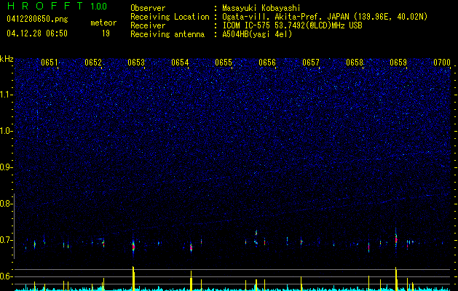Click time marker 0658

tap(355, 63)
